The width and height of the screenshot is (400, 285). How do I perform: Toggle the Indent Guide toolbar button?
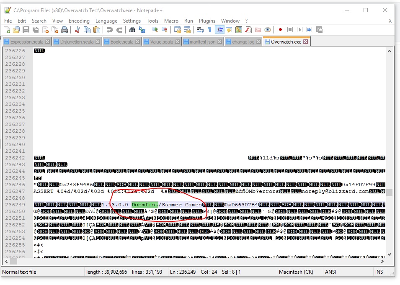pos(219,30)
